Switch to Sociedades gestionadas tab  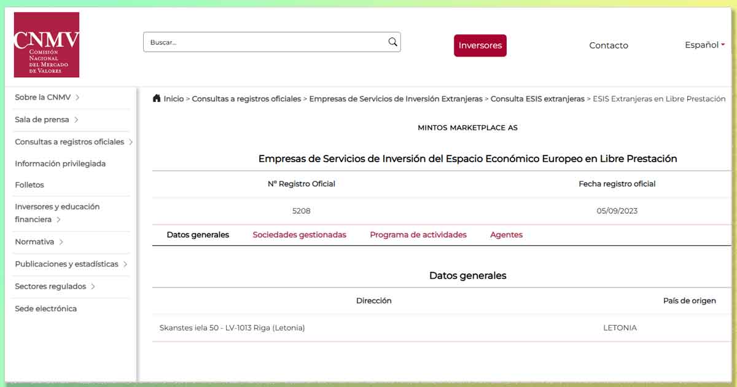tap(299, 235)
